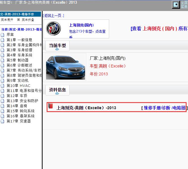The height and width of the screenshot is (169, 188).
Task: Click the page icon beside 第13章 安全和防护
Action: click(3, 101)
